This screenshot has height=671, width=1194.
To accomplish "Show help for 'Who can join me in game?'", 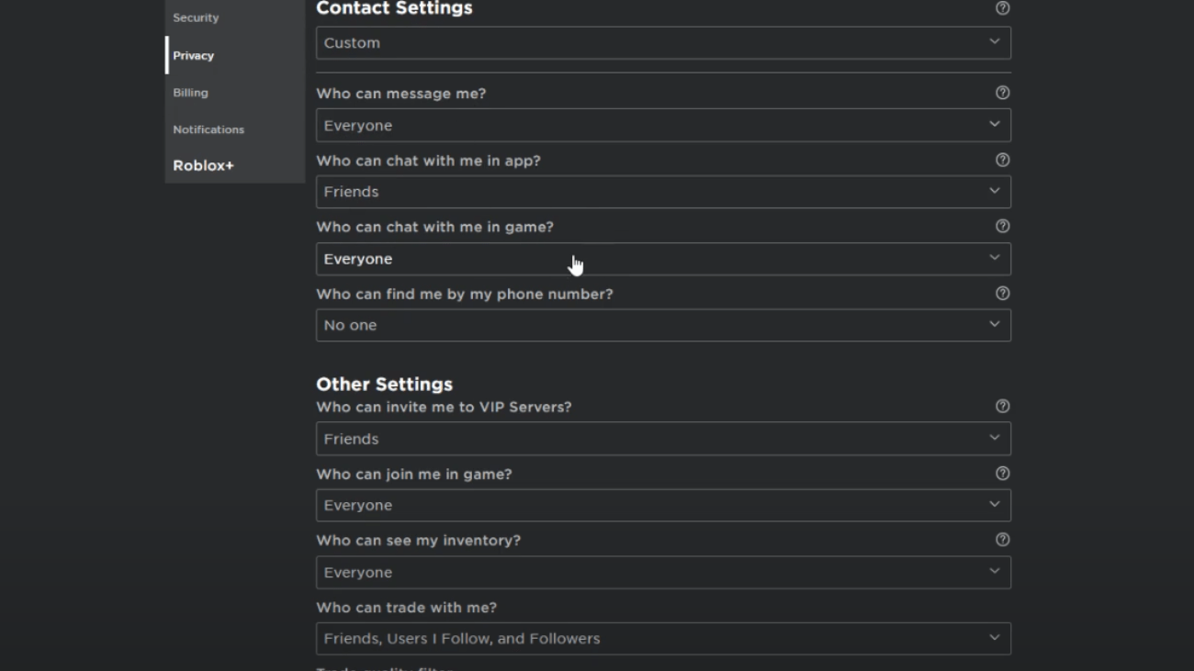I will (x=1002, y=474).
